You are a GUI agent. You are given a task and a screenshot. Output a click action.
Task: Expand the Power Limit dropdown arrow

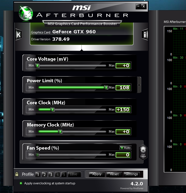pos(139,85)
